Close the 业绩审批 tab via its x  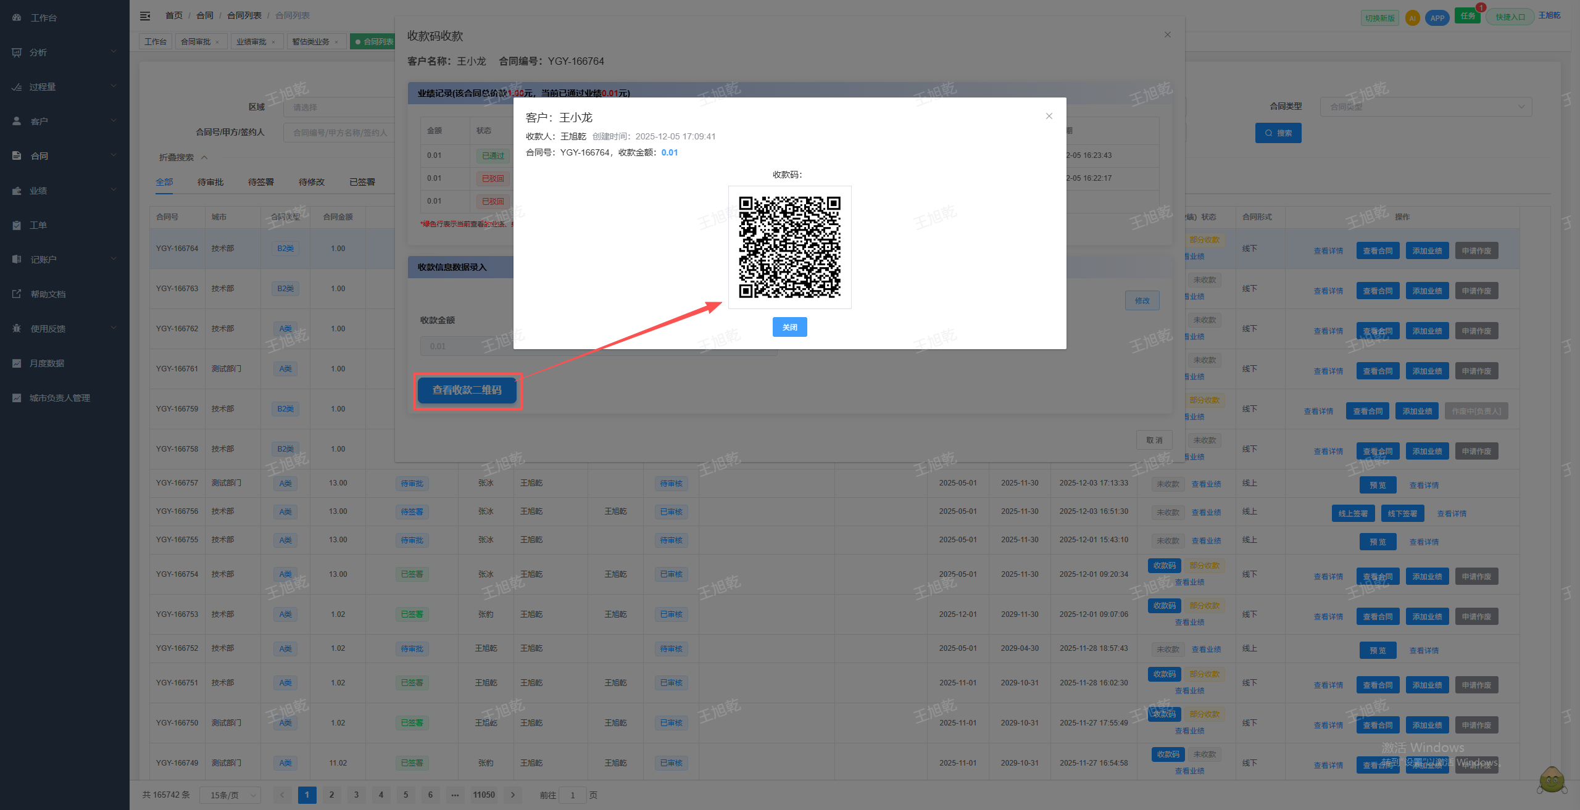[273, 43]
